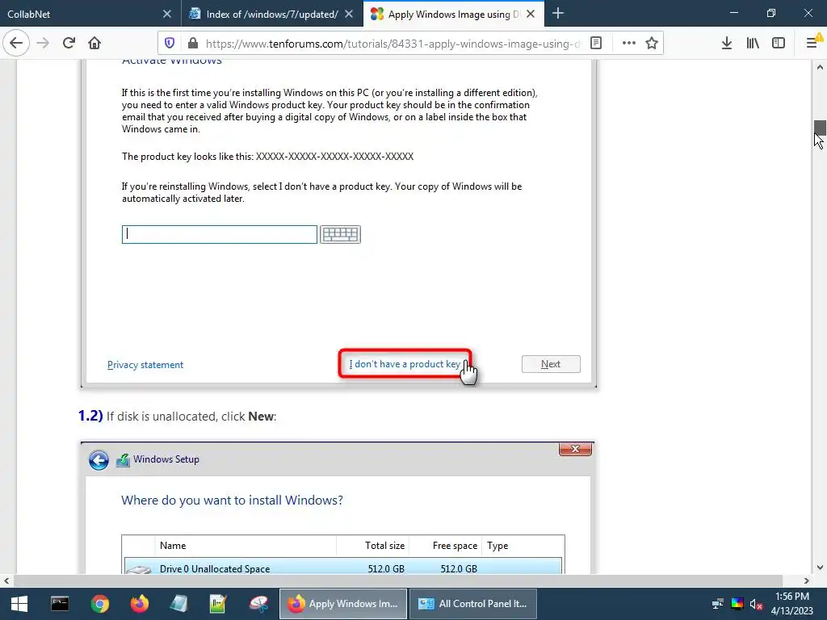Click the Windows Setup title icon
This screenshot has height=620, width=827.
123,459
